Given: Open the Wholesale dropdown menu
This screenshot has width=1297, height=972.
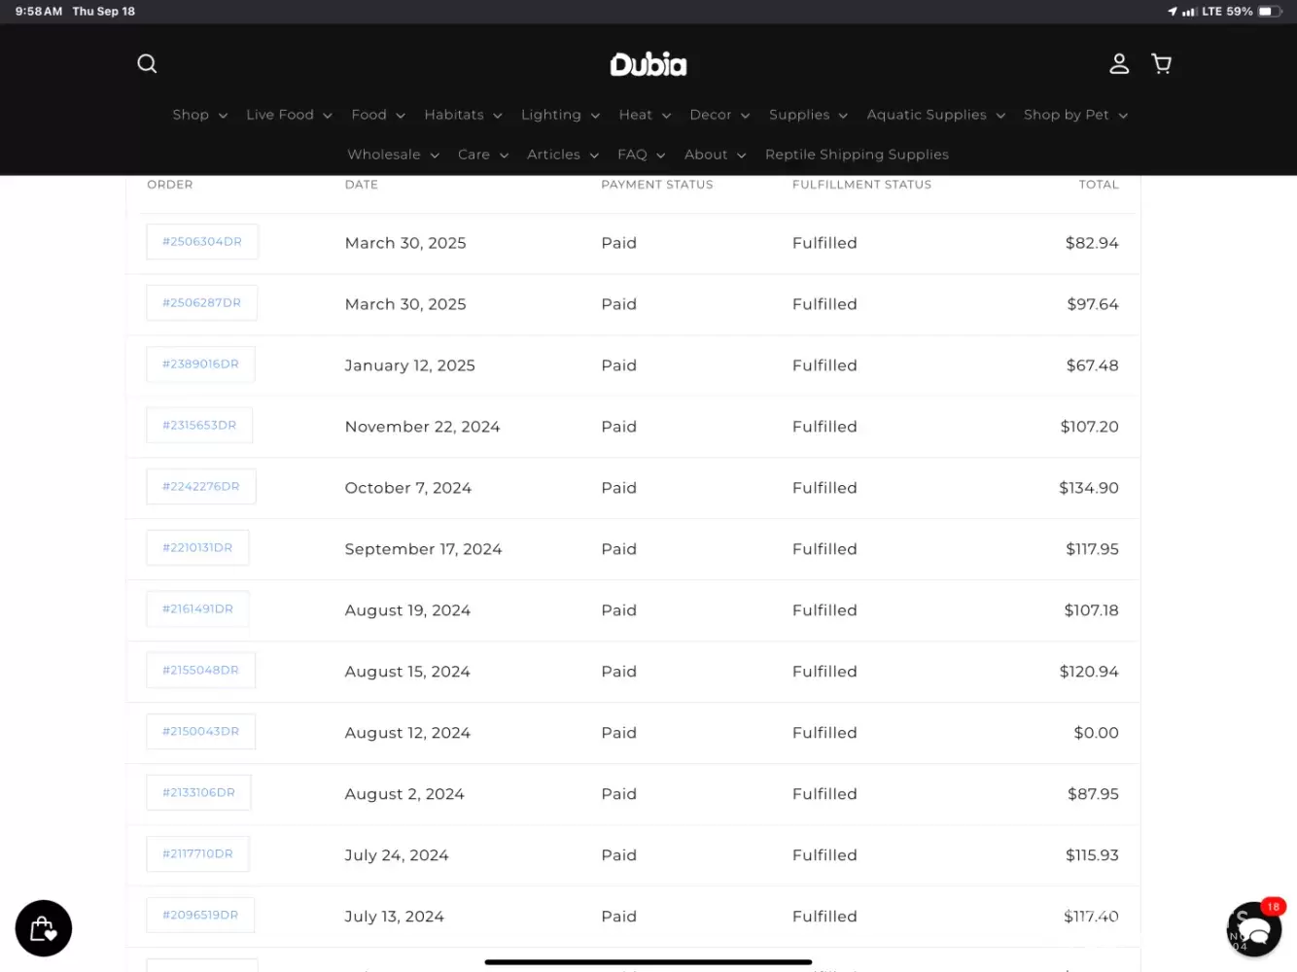Looking at the screenshot, I should [x=393, y=155].
